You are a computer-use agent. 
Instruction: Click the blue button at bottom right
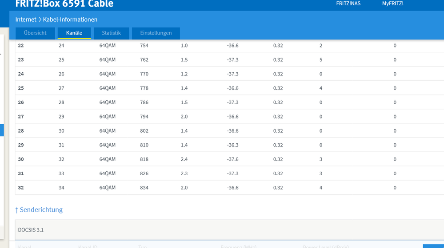433,246
